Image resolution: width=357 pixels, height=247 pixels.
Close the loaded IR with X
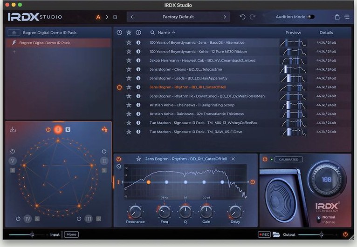point(233,159)
